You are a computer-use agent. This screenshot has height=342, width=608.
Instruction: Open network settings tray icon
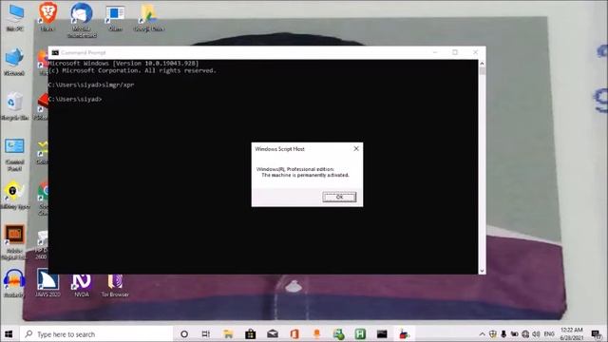525,333
